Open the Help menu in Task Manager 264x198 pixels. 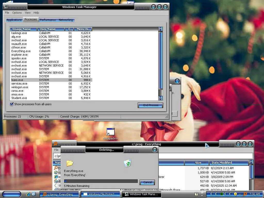point(36,13)
